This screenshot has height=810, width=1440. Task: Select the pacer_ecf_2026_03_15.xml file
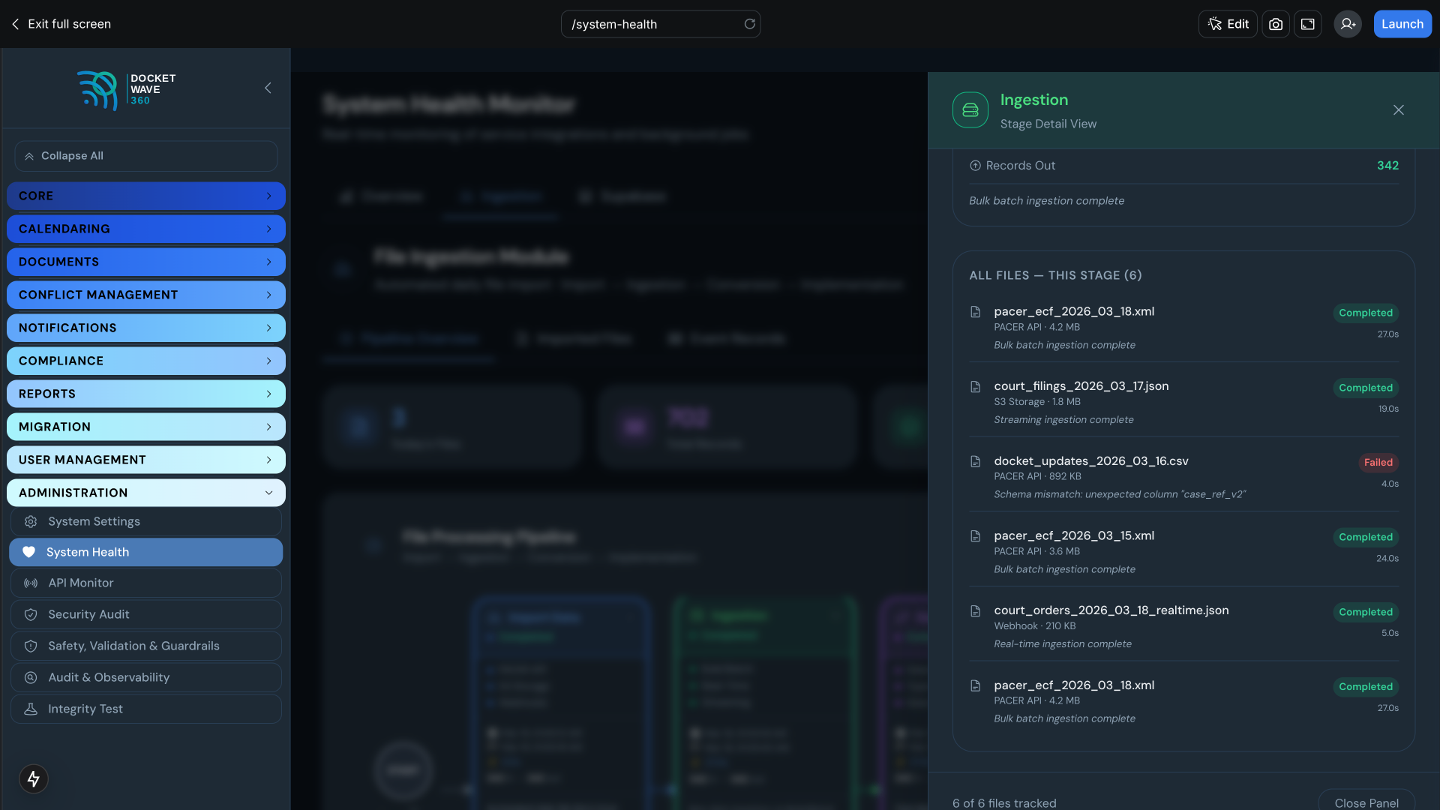pos(1183,552)
